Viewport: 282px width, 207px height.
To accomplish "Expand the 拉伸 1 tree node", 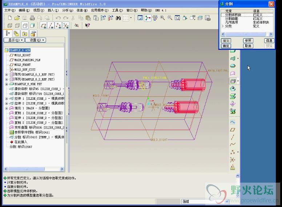I will click(7, 99).
